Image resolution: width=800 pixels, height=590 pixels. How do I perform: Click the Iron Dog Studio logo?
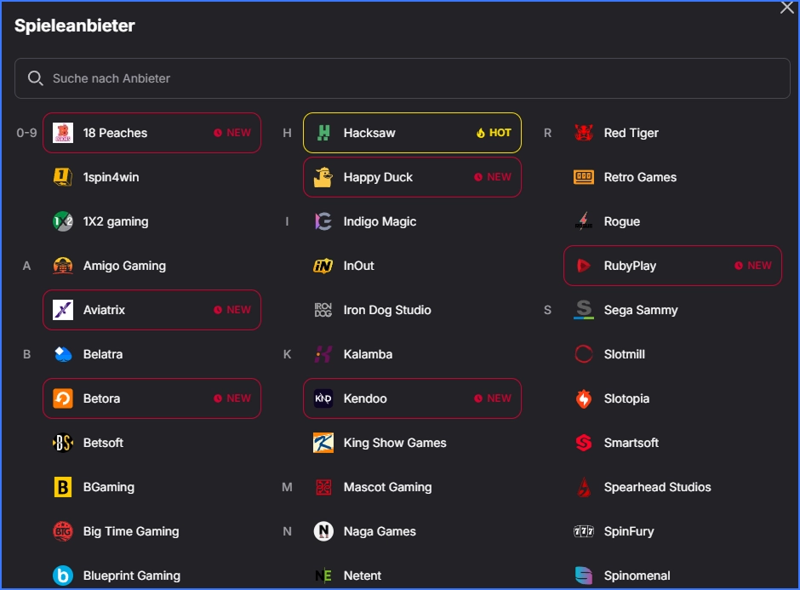[x=323, y=310]
